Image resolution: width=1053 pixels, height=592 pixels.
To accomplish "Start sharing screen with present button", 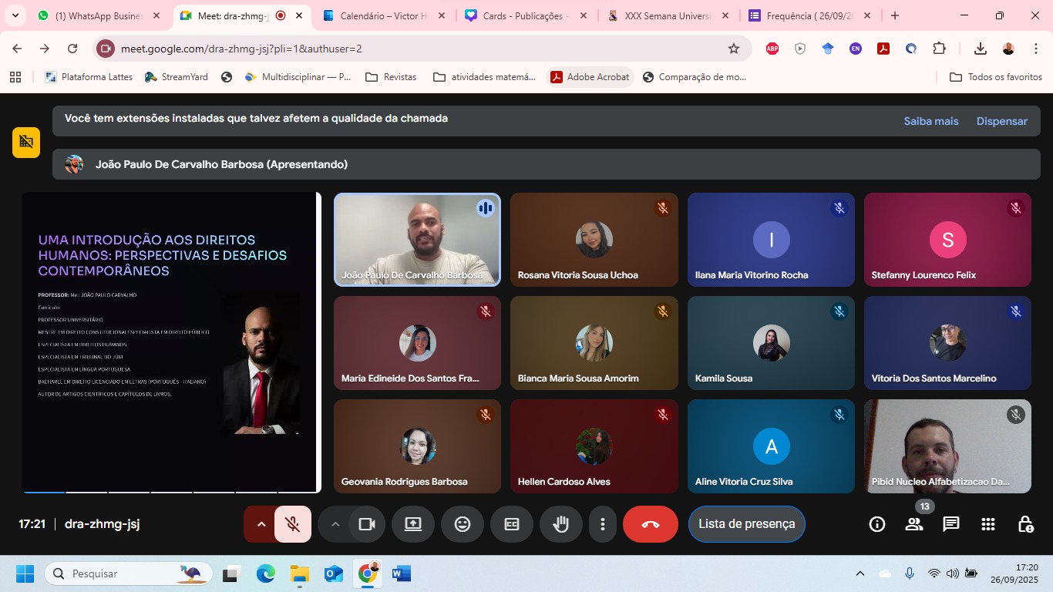I will pyautogui.click(x=413, y=524).
